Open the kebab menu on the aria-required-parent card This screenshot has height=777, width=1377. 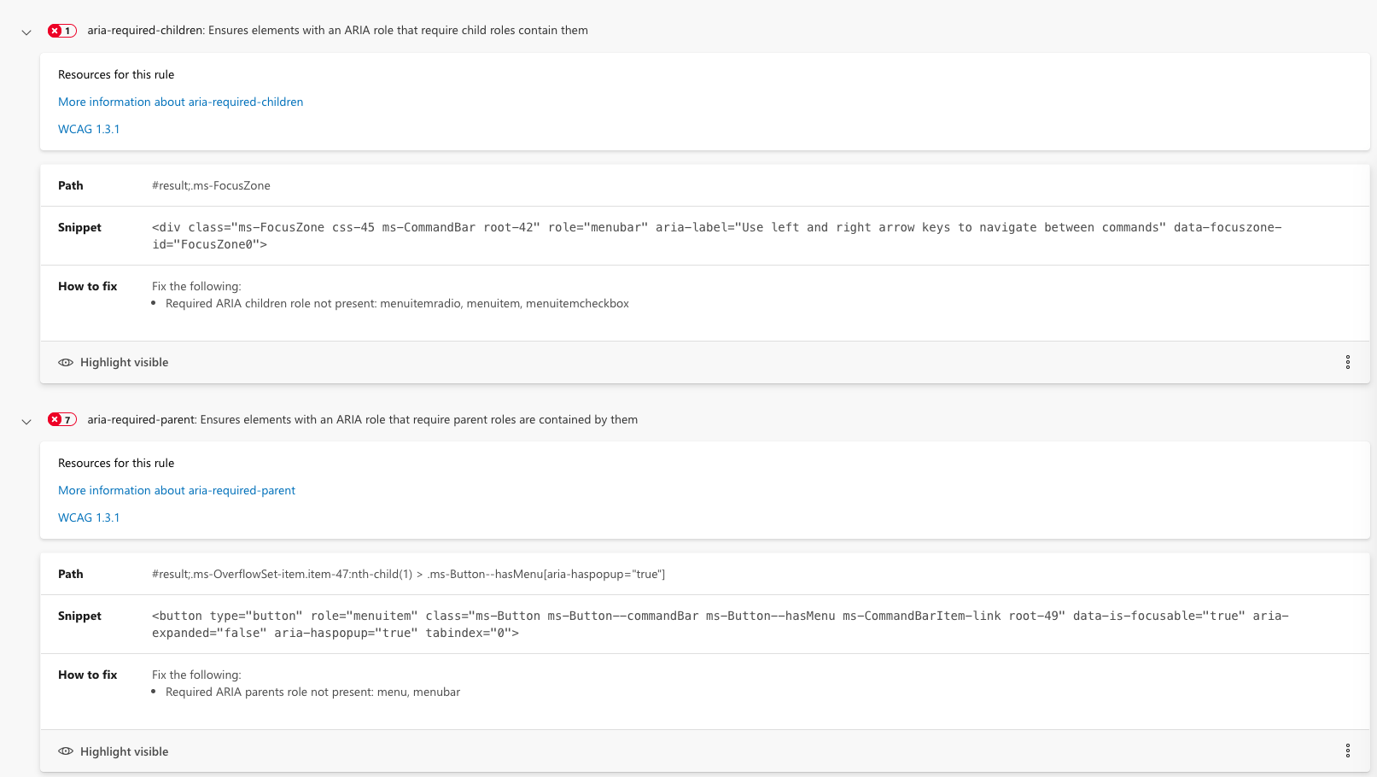click(x=1347, y=751)
